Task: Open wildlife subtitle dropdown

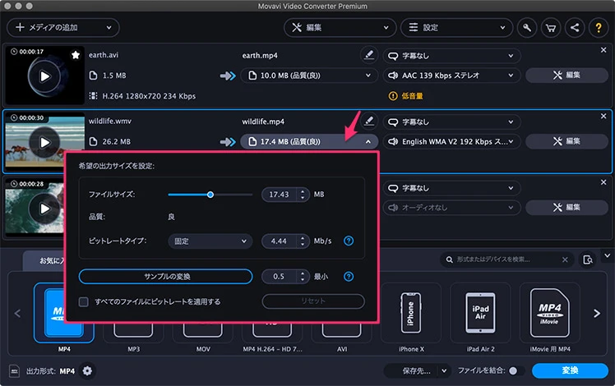Action: 452,122
